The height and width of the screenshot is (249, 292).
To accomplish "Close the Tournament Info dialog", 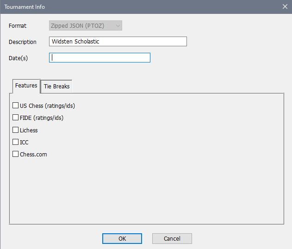I will (x=285, y=7).
